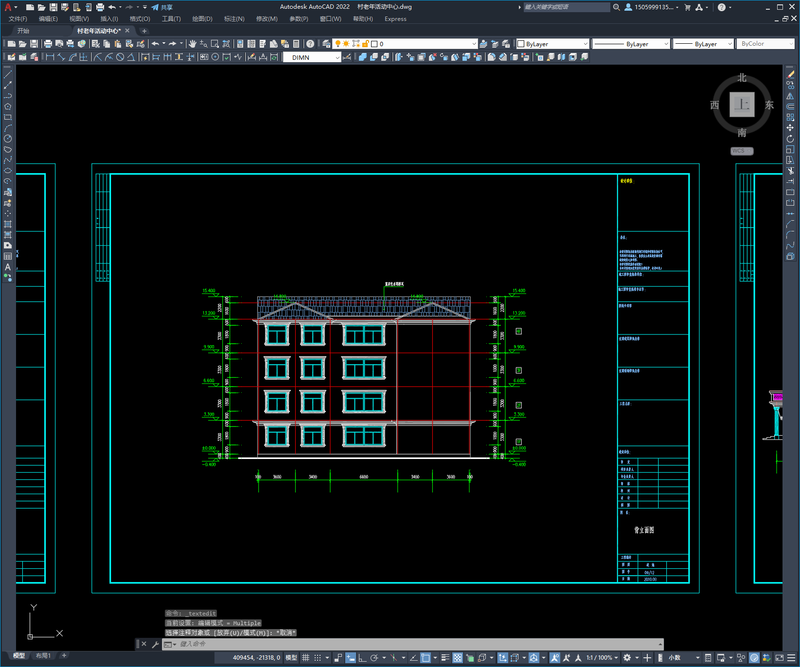Click the Linear dimension tool
Image resolution: width=800 pixels, height=667 pixels.
point(50,57)
